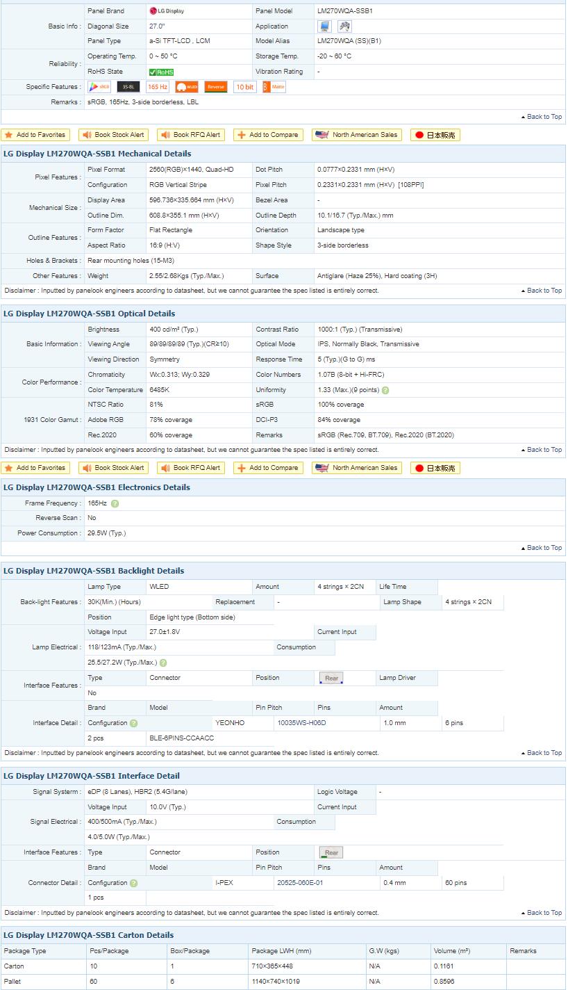The height and width of the screenshot is (990, 568).
Task: Click the Carton Details section heading
Action: point(89,935)
